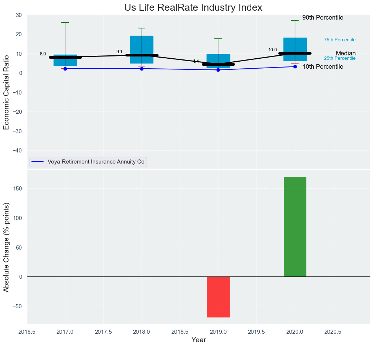Click the green 90th percentile cap for 2017

tap(65, 23)
